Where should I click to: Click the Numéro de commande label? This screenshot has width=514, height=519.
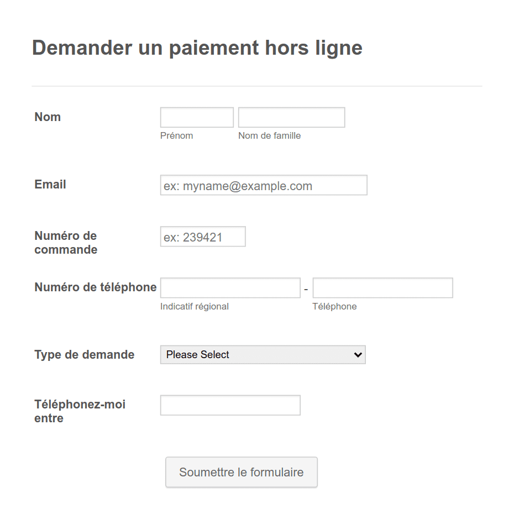(x=66, y=243)
